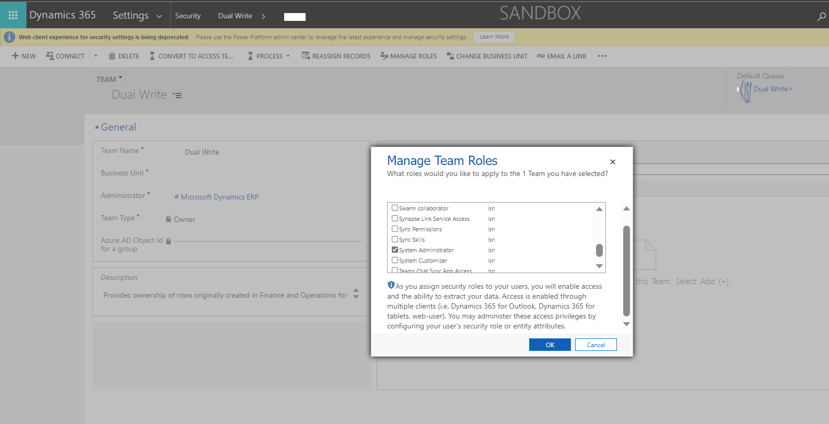Click the search magnifier icon
Viewport: 829px width, 424px height.
tap(821, 17)
